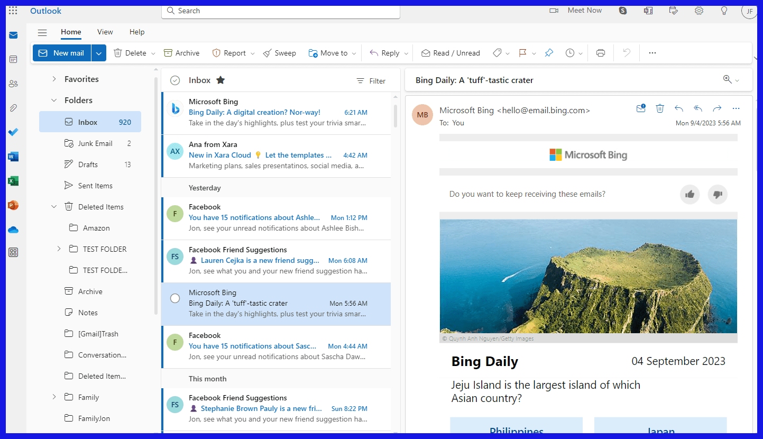The height and width of the screenshot is (439, 763).
Task: Click the thumbs up icon
Action: click(x=690, y=194)
